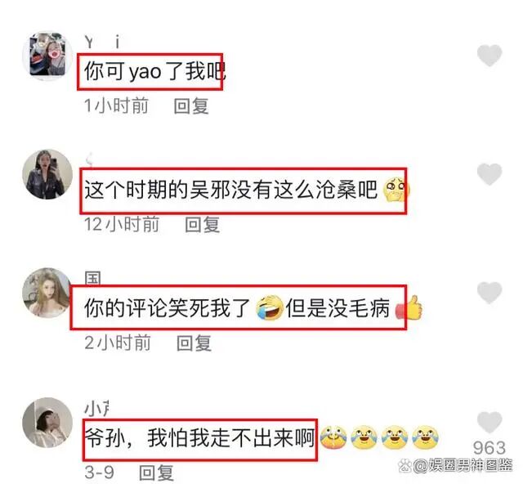Reply to the comment dated 3-9
Screen dimensions: 523x484
156,473
